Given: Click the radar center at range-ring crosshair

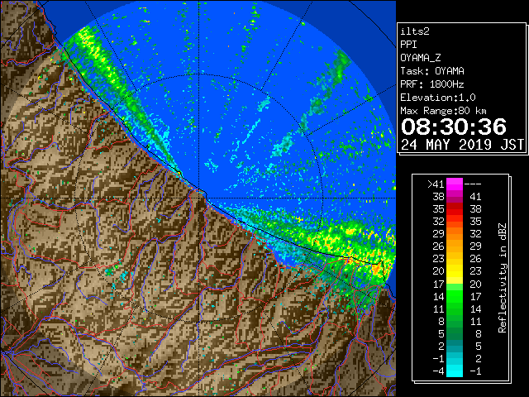Looking at the screenshot, I should point(199,198).
